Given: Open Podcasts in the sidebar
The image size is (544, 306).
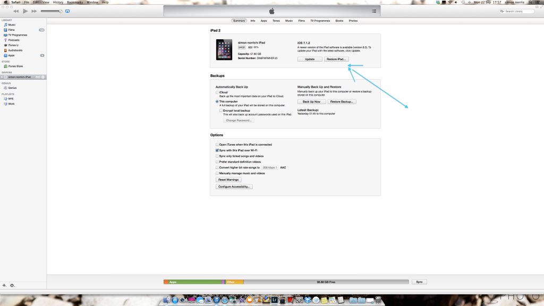Looking at the screenshot, I should [x=13, y=40].
